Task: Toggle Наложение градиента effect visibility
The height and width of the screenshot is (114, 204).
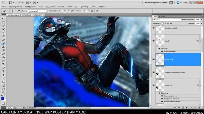Action: pos(162,102)
